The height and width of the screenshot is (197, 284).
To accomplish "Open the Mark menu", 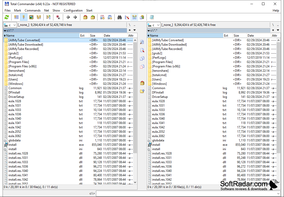I will click(x=17, y=11).
